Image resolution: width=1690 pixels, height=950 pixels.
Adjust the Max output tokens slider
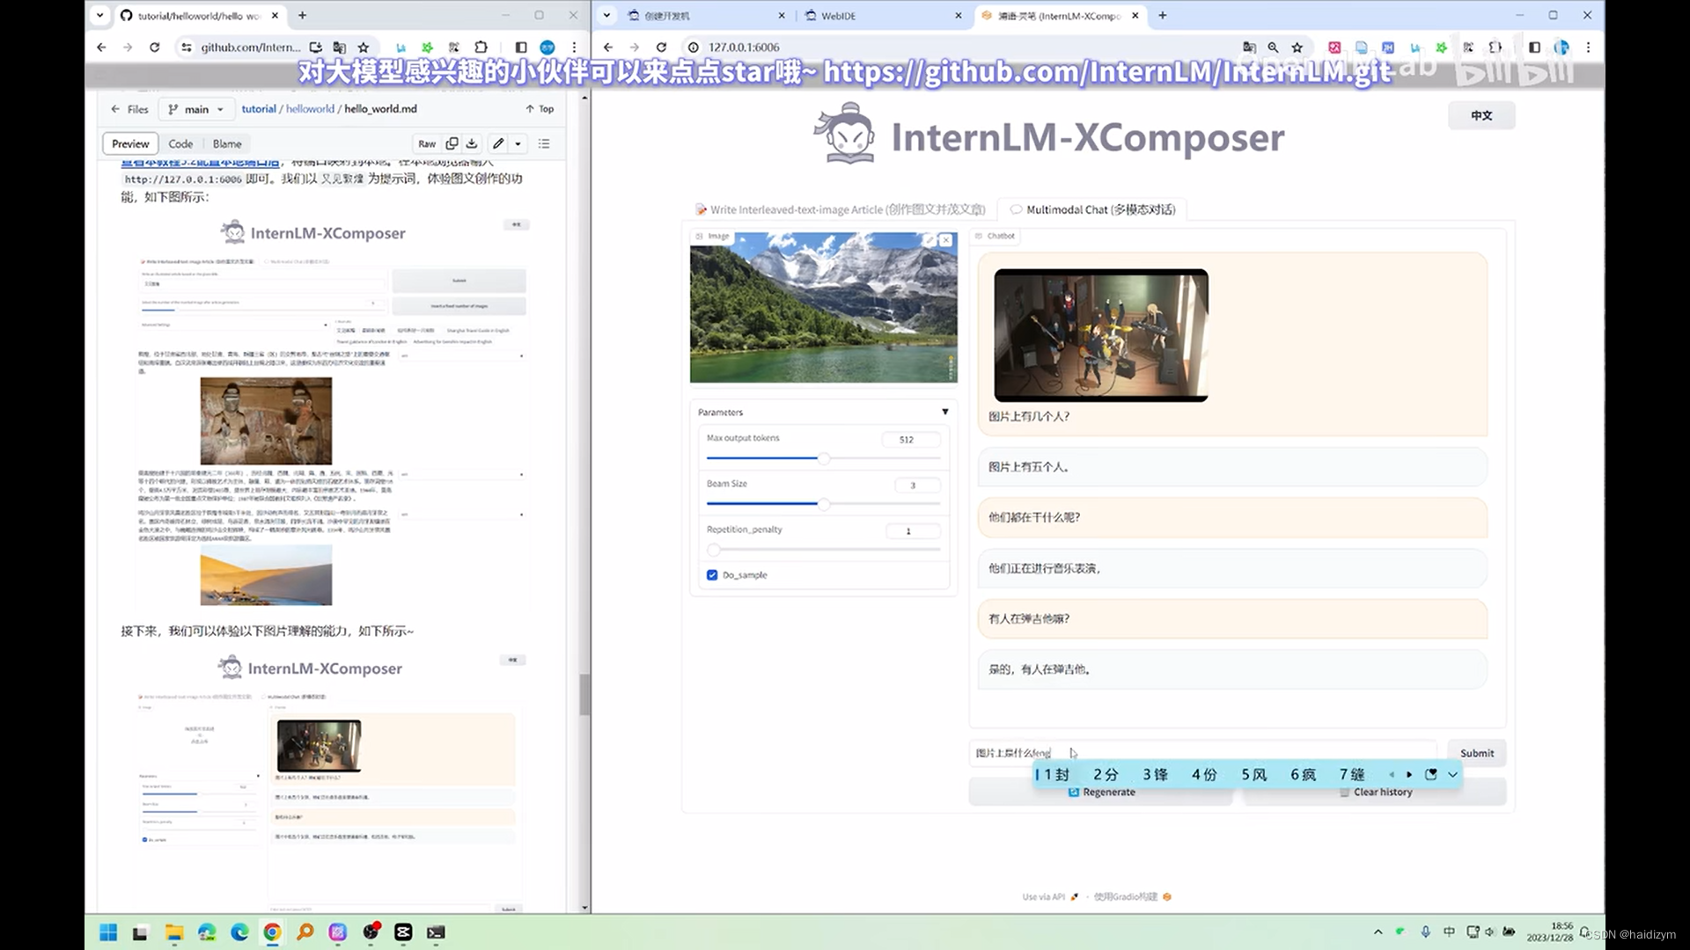(823, 458)
